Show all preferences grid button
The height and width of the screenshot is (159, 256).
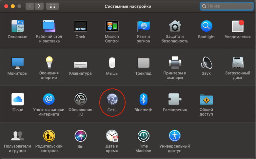52,6
